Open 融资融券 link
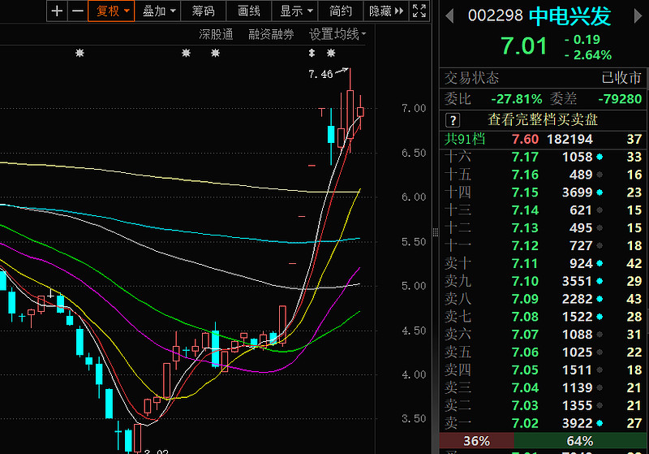This screenshot has height=454, width=649. coord(271,34)
